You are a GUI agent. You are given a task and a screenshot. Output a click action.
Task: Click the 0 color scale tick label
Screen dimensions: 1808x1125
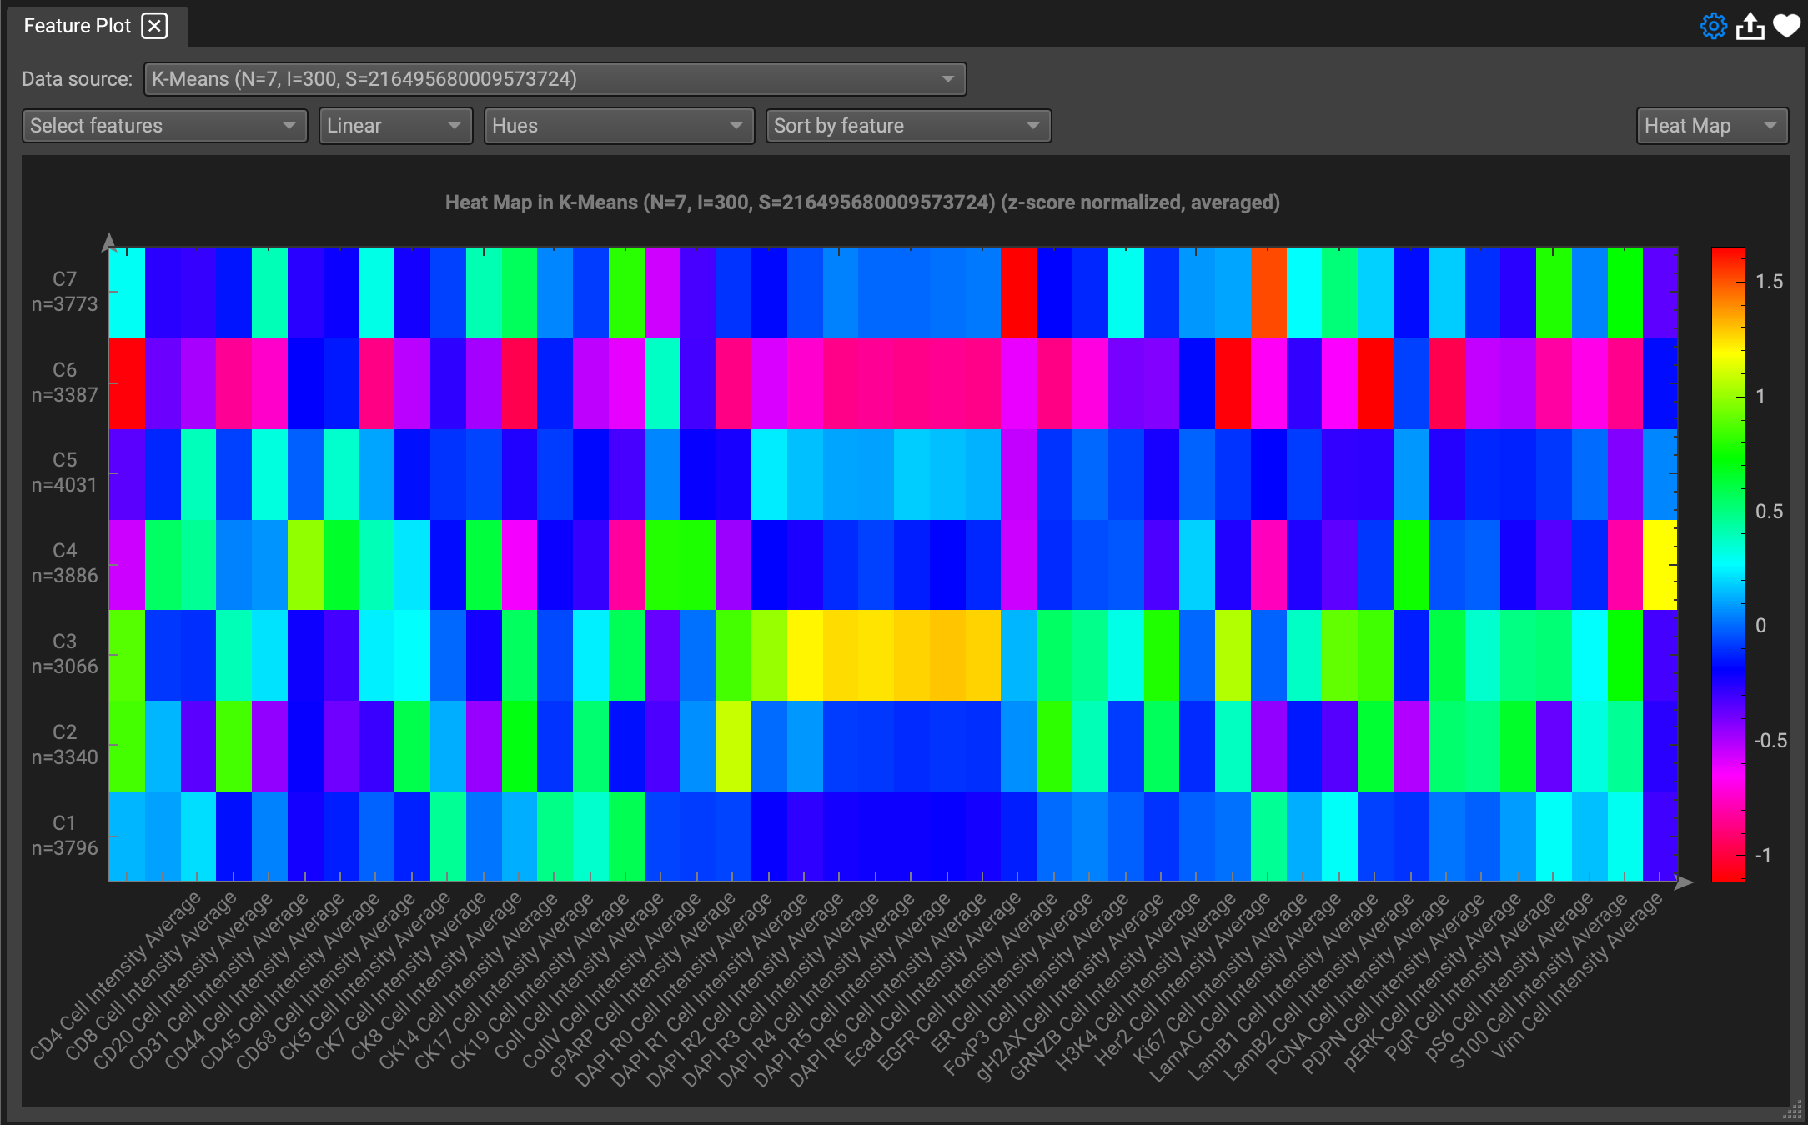tap(1760, 626)
